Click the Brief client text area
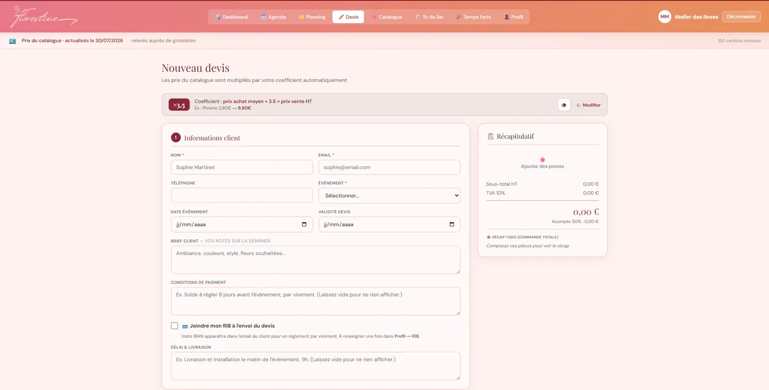This screenshot has height=390, width=769. (316, 260)
